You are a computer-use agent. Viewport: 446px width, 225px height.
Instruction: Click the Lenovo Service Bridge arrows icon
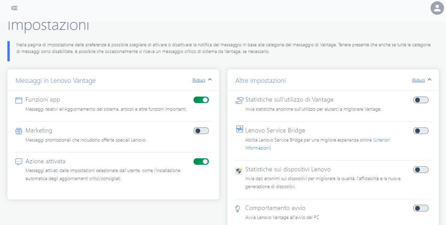pyautogui.click(x=239, y=129)
